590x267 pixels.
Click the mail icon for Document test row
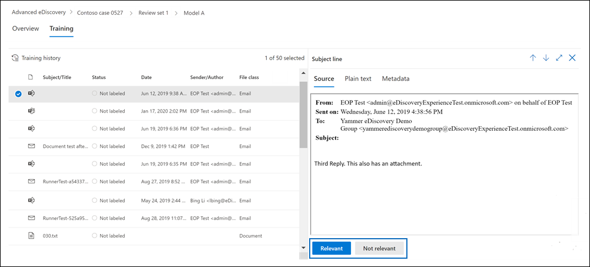(x=31, y=146)
